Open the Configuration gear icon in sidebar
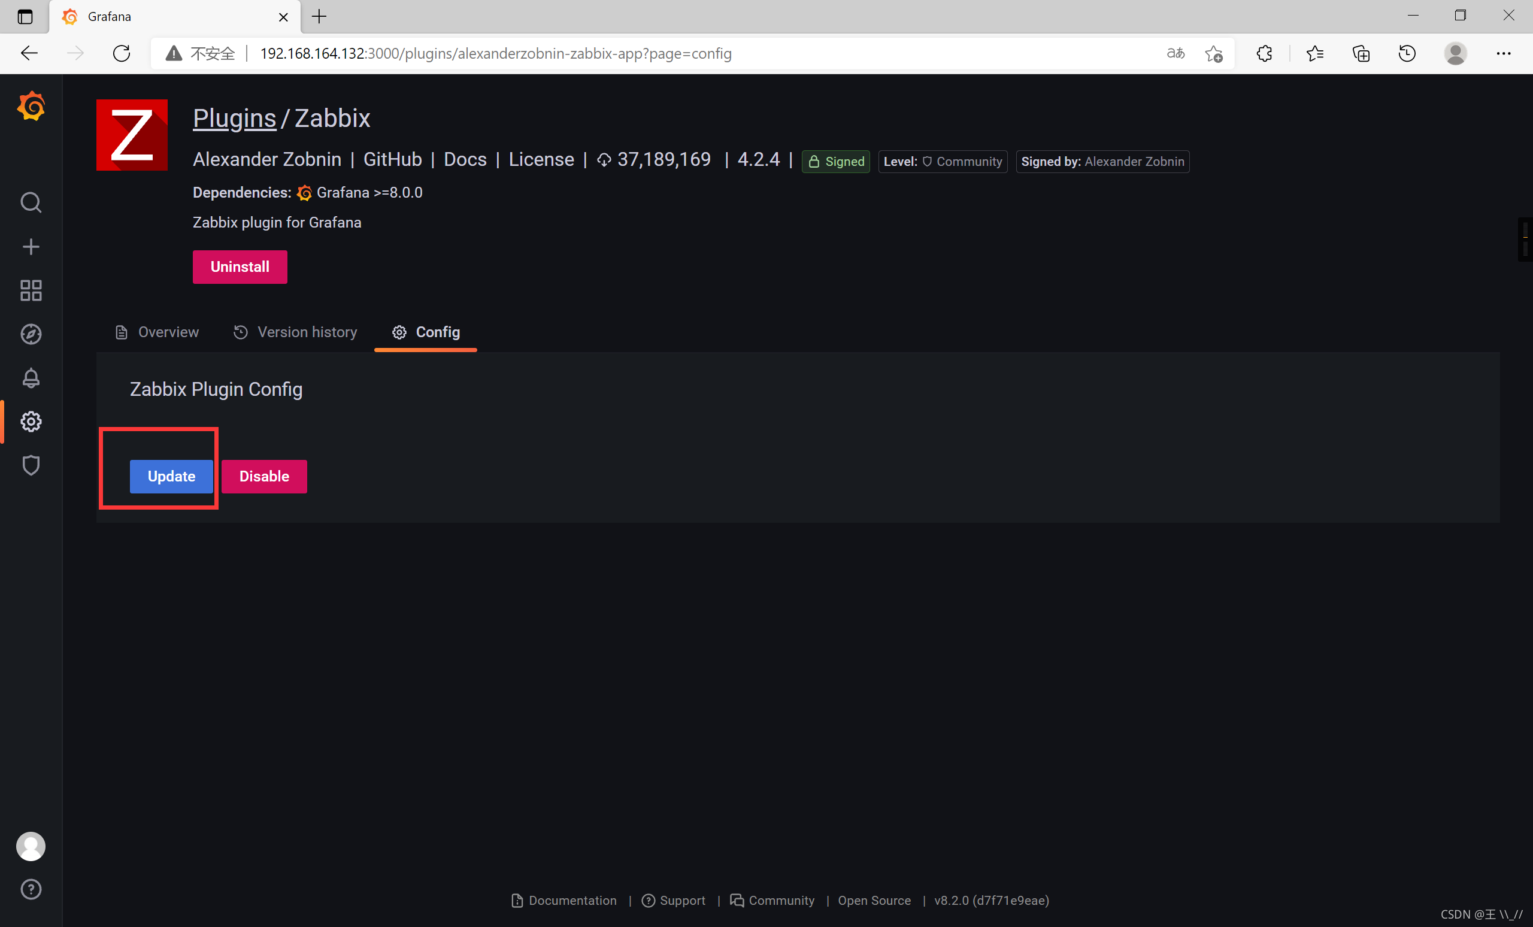Image resolution: width=1533 pixels, height=927 pixels. (31, 422)
